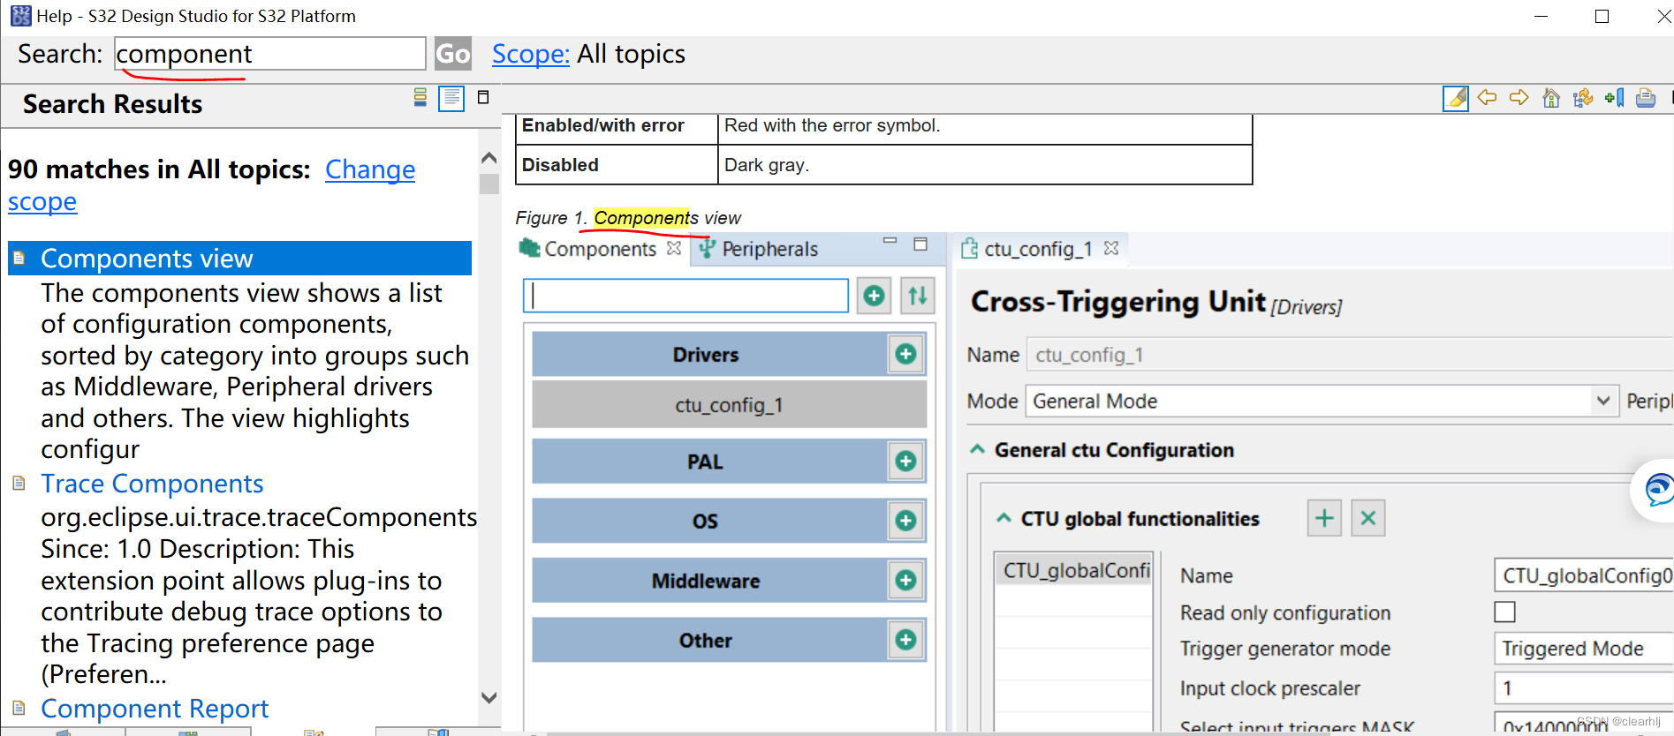Collapse General ctu Configuration section
Screen dimensions: 1674x736
click(977, 450)
